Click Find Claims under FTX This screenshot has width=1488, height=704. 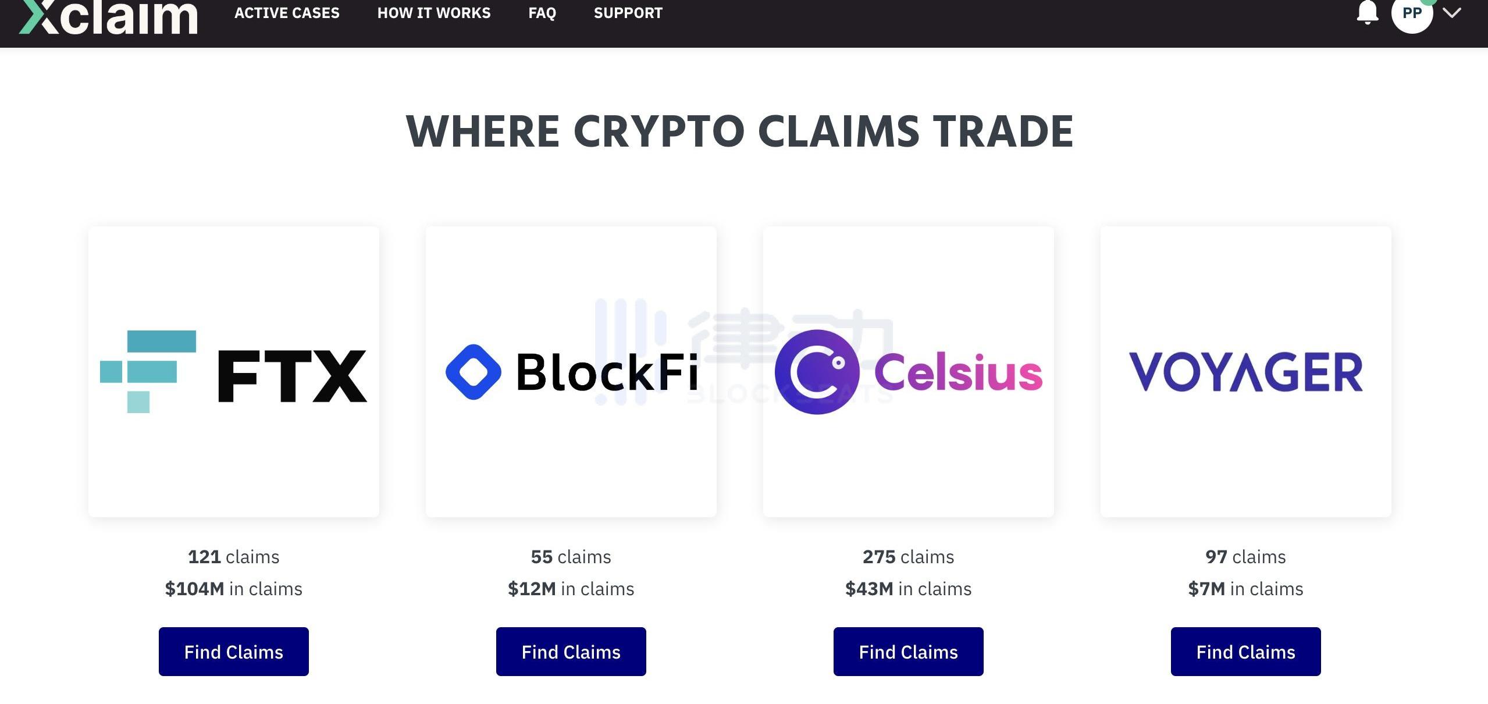pyautogui.click(x=234, y=652)
